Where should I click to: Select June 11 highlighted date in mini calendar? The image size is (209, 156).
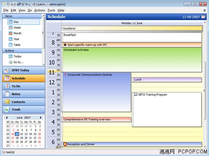[x=17, y=134]
